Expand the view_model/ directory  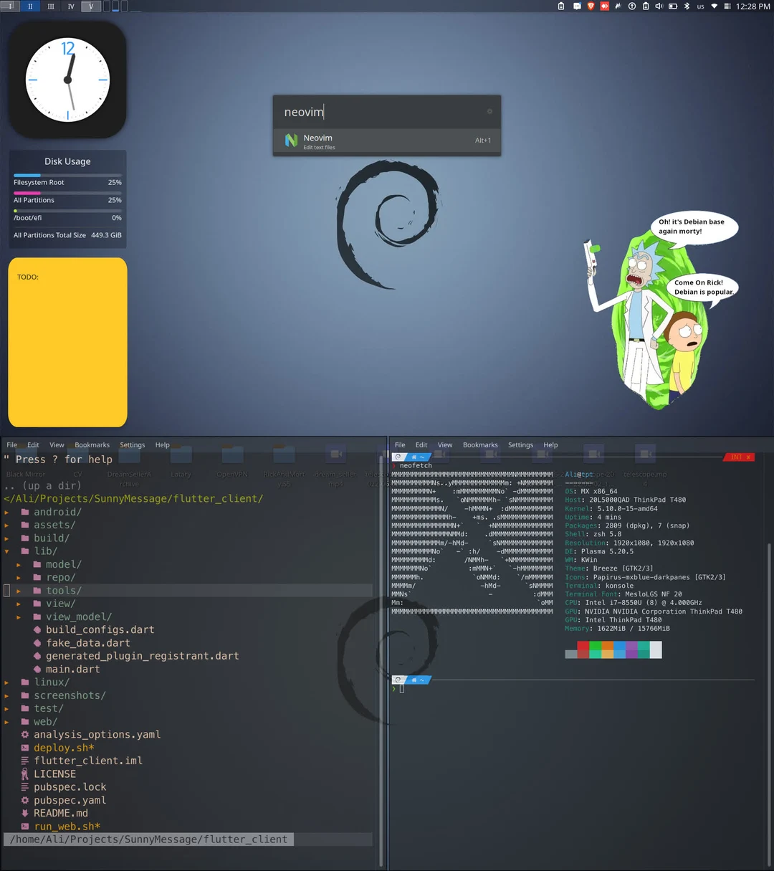[x=19, y=617]
